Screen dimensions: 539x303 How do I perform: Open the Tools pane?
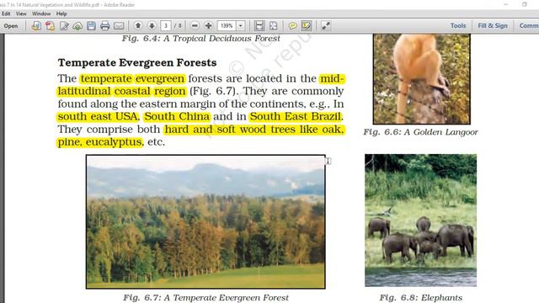[458, 26]
